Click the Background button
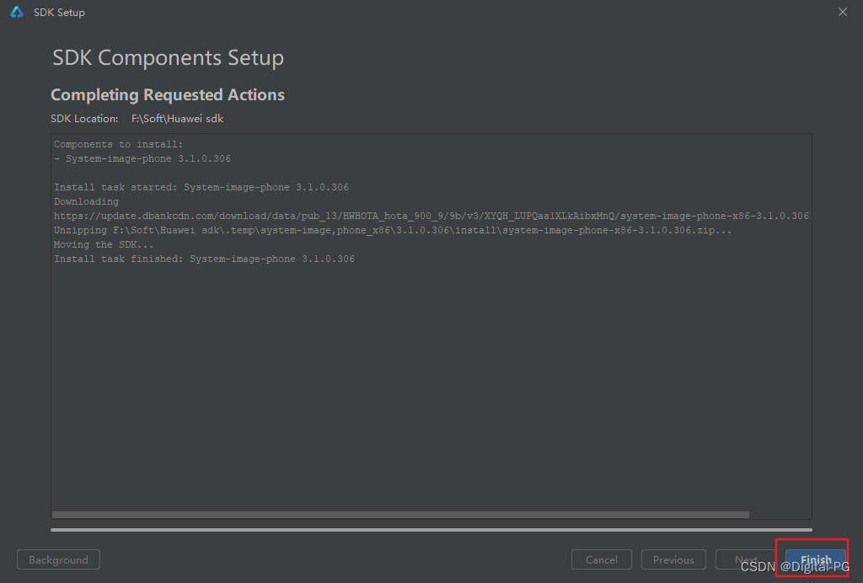 58,559
